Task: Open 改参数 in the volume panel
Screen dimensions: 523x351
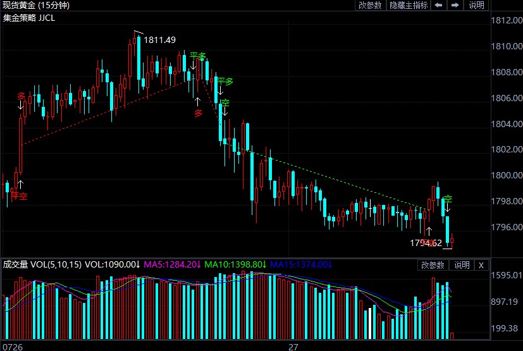Action: [x=433, y=265]
